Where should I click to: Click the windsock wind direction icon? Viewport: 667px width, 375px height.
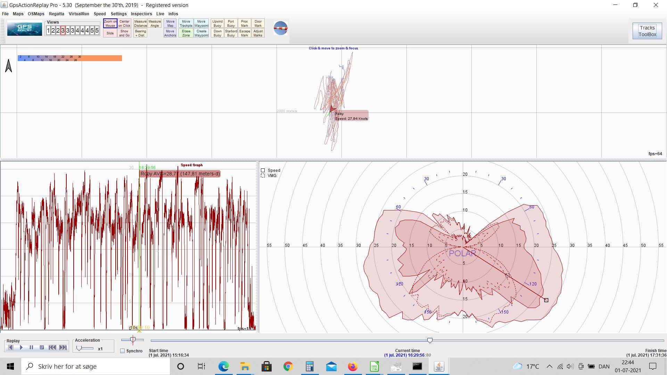280,28
